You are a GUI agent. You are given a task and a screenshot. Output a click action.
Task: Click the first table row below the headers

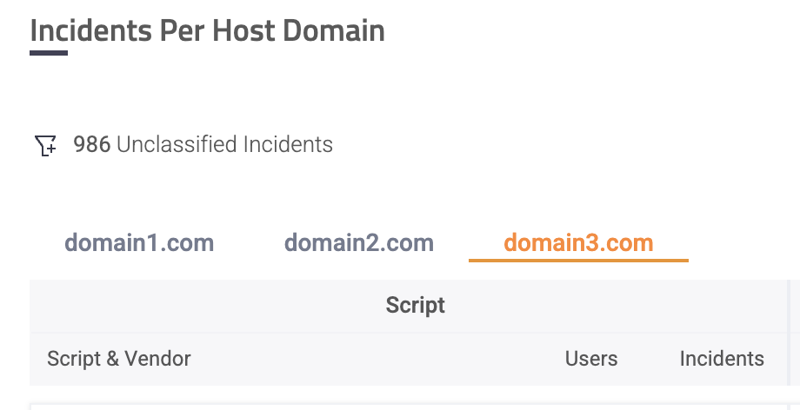pos(409,405)
